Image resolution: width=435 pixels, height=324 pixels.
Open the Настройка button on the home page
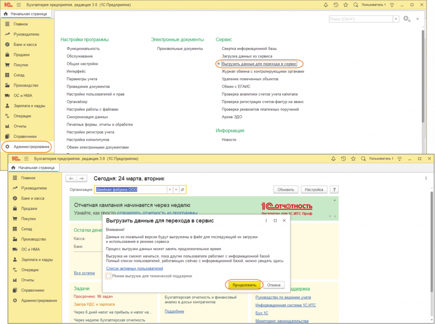(314, 189)
